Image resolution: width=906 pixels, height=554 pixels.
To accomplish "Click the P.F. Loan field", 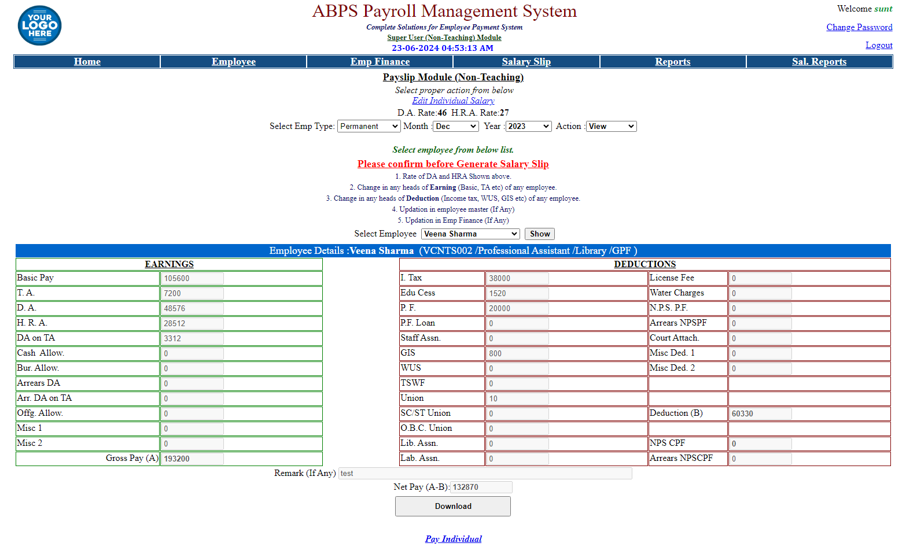I will point(517,323).
